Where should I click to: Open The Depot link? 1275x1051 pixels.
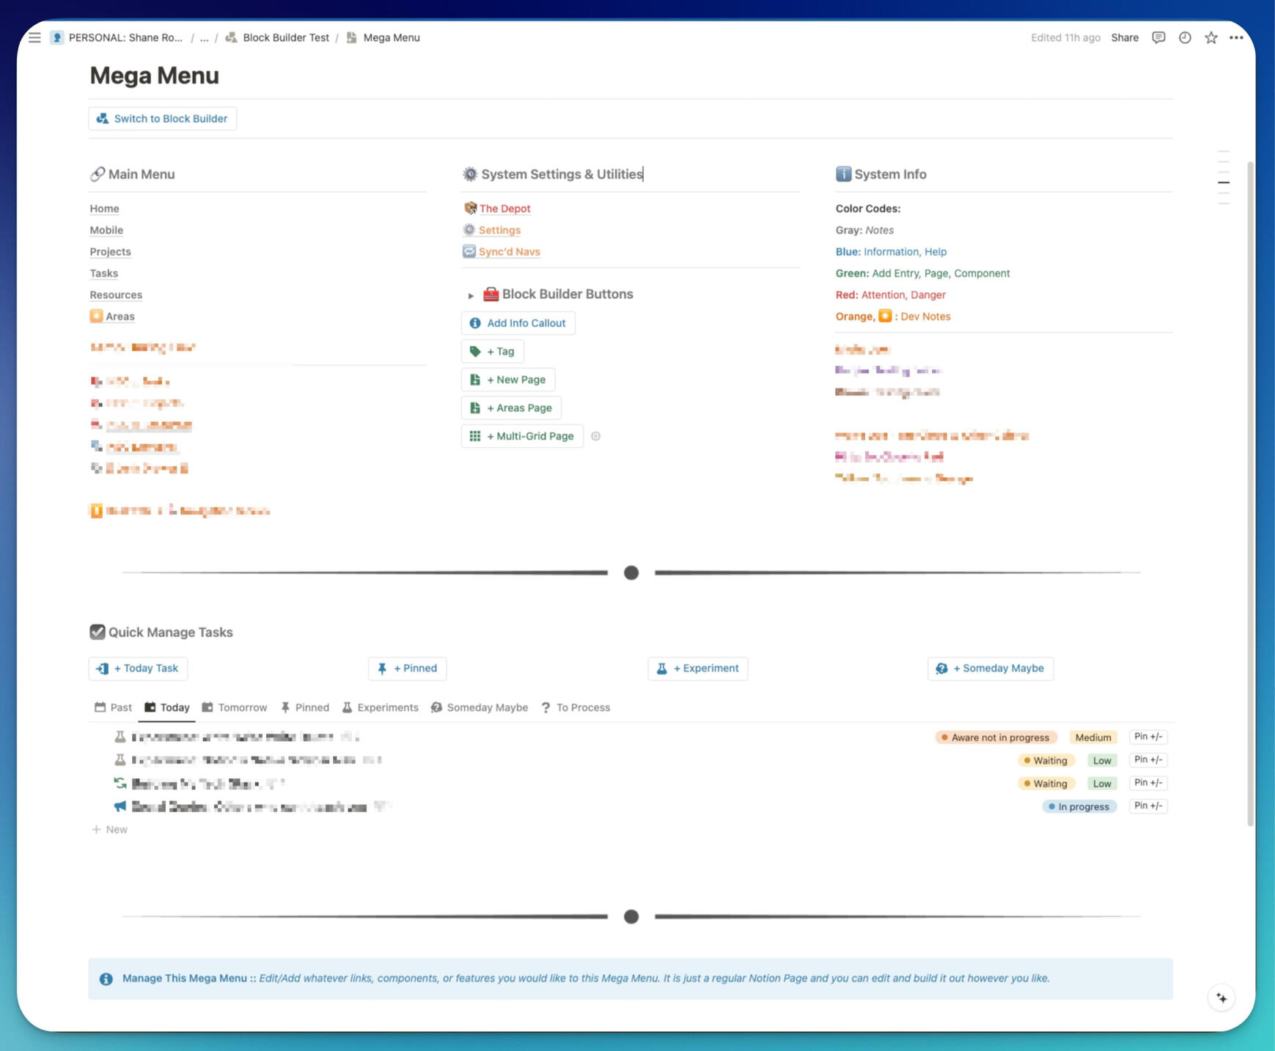click(x=504, y=209)
